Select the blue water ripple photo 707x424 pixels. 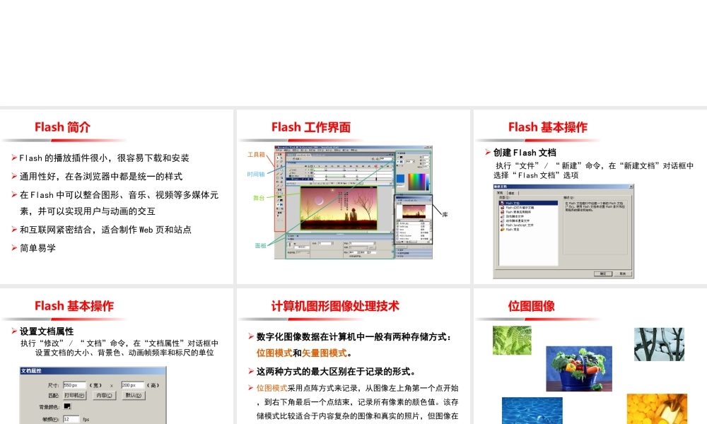[532, 411]
